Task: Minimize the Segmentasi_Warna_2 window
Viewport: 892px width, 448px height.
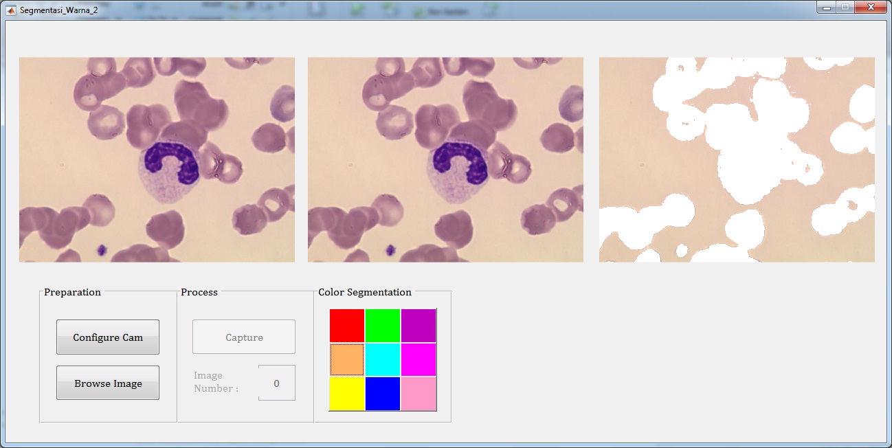Action: pyautogui.click(x=826, y=8)
